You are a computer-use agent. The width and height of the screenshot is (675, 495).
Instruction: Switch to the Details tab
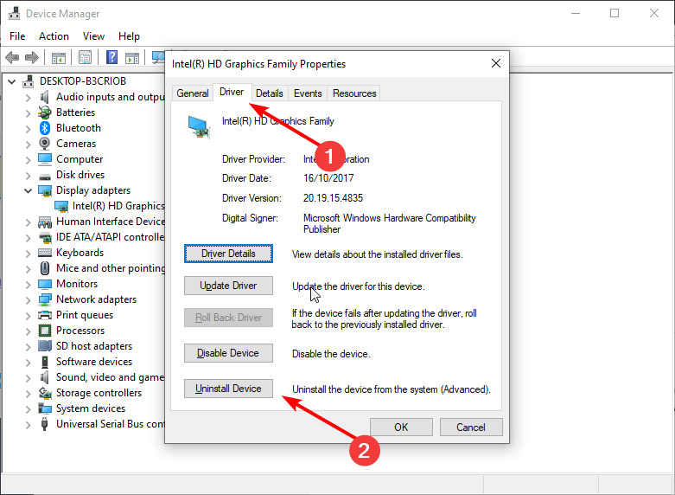[270, 93]
